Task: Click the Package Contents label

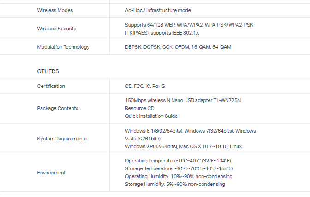Action: (58, 108)
